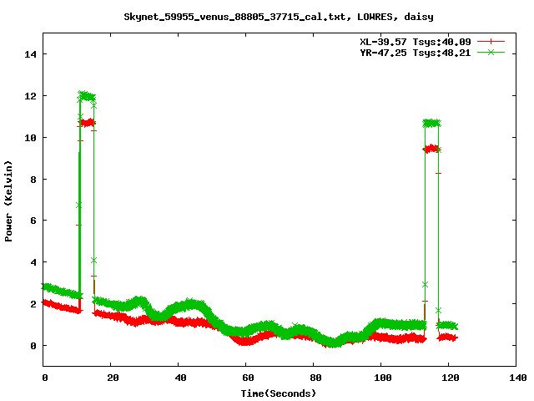Click the Time(Seconds) x-axis label
534x401 pixels.
coord(278,393)
